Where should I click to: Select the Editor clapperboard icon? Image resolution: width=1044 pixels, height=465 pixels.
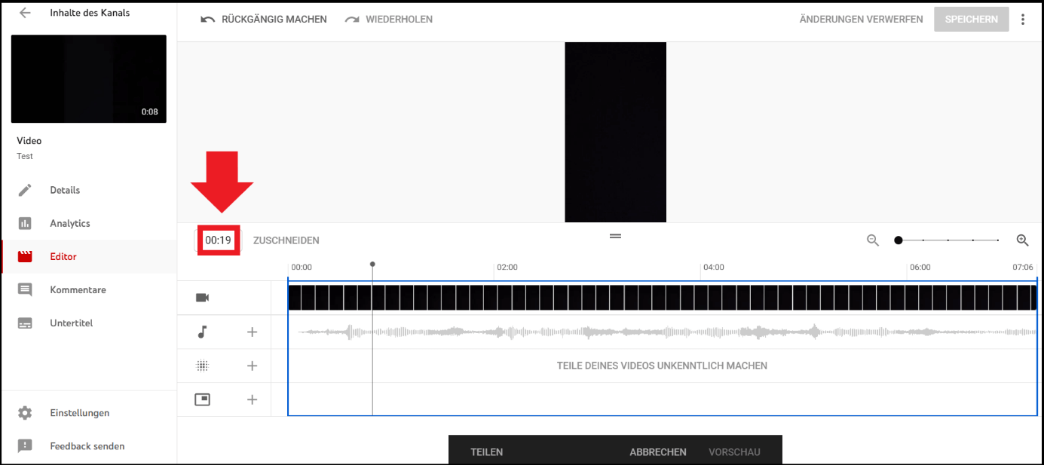(x=25, y=256)
